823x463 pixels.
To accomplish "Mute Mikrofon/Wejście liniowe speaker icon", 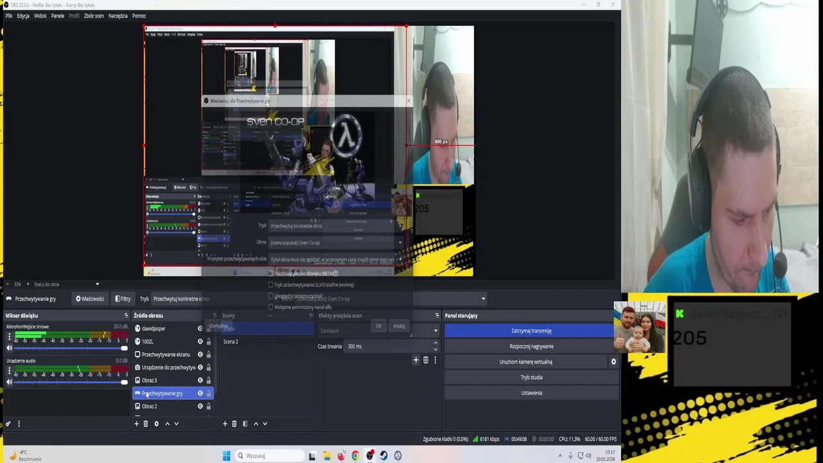I will point(9,348).
